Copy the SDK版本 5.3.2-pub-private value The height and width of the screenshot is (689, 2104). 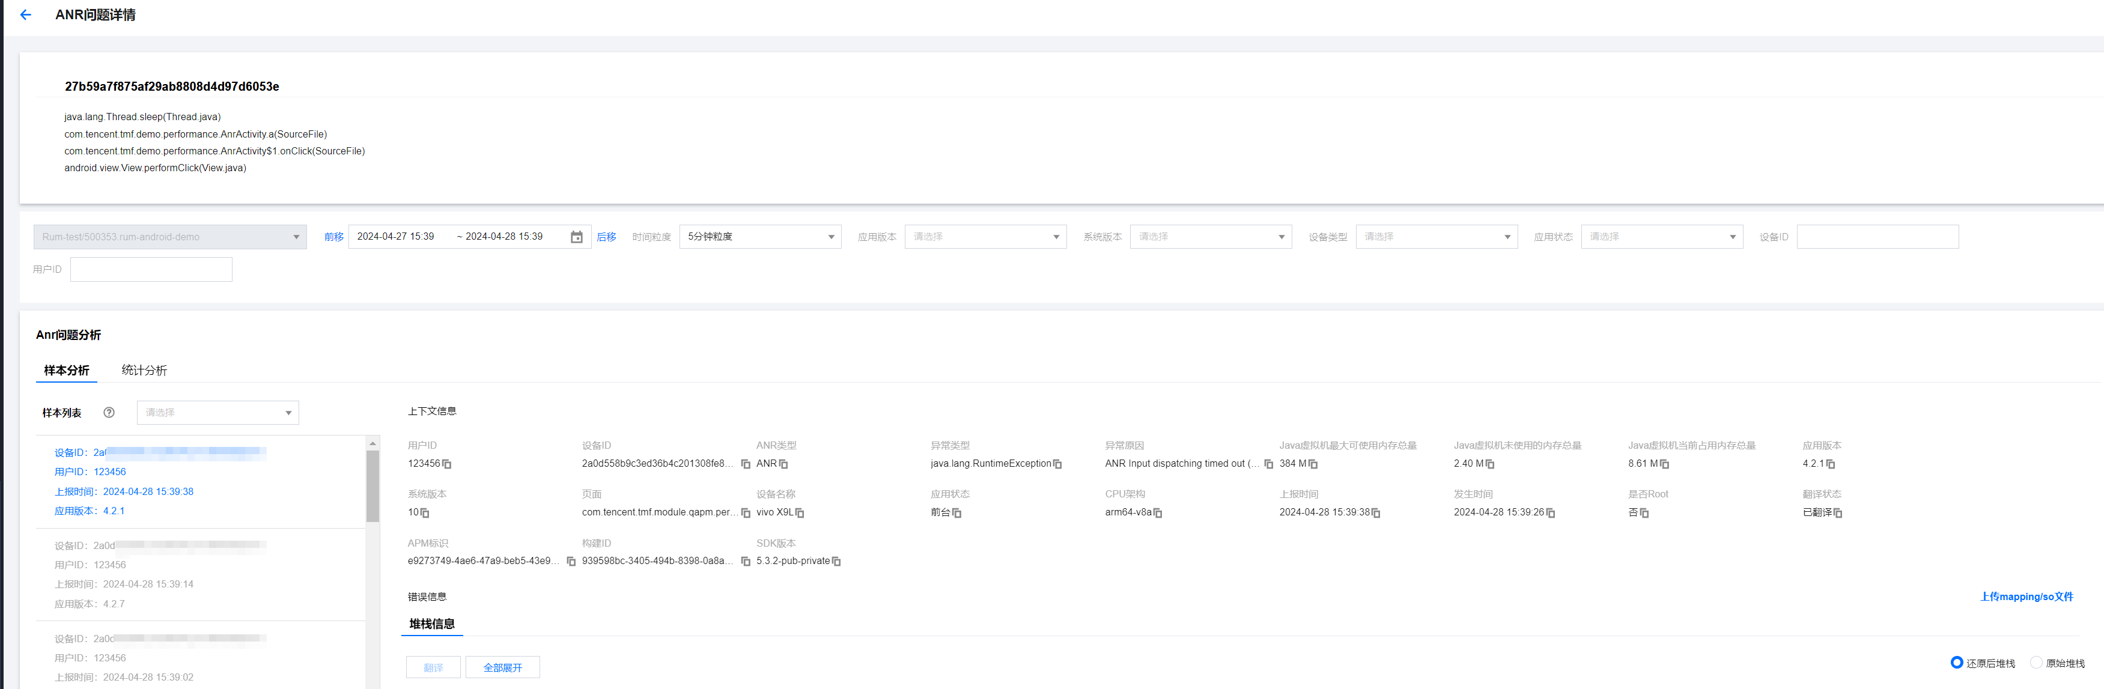(x=836, y=561)
